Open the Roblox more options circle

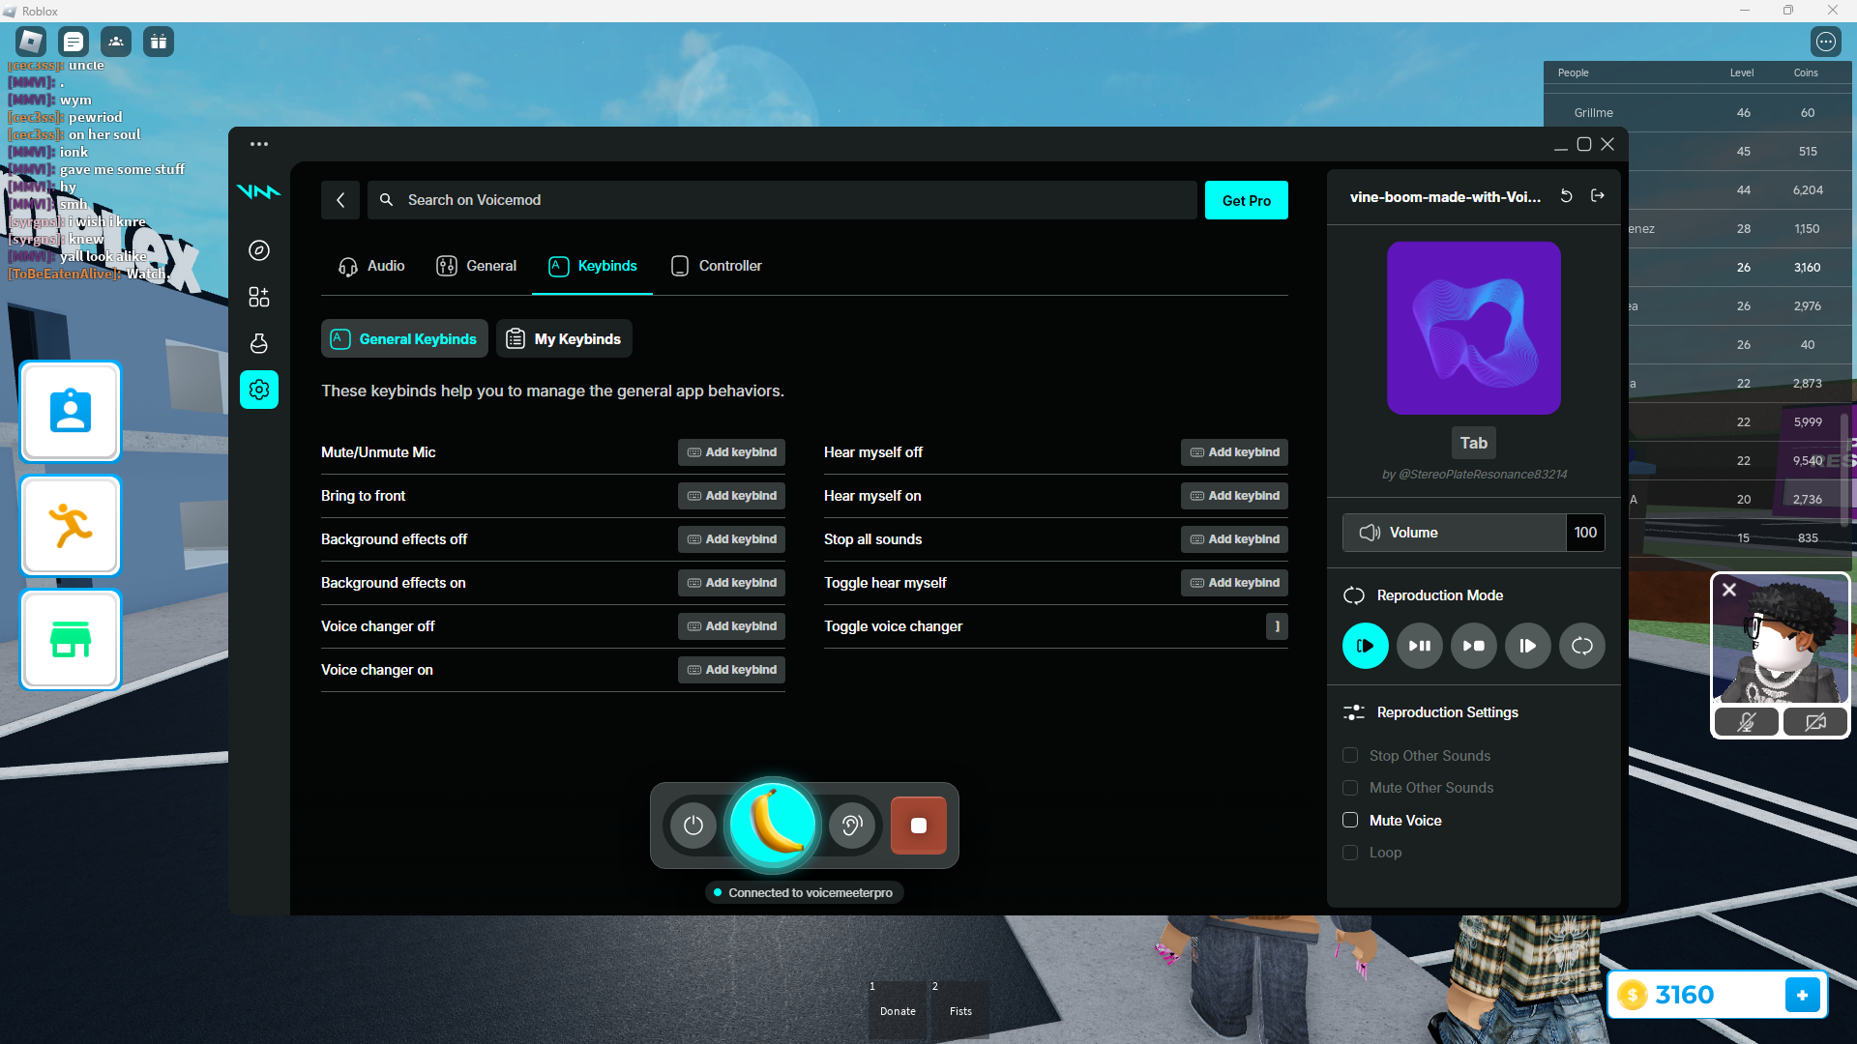coord(1826,42)
